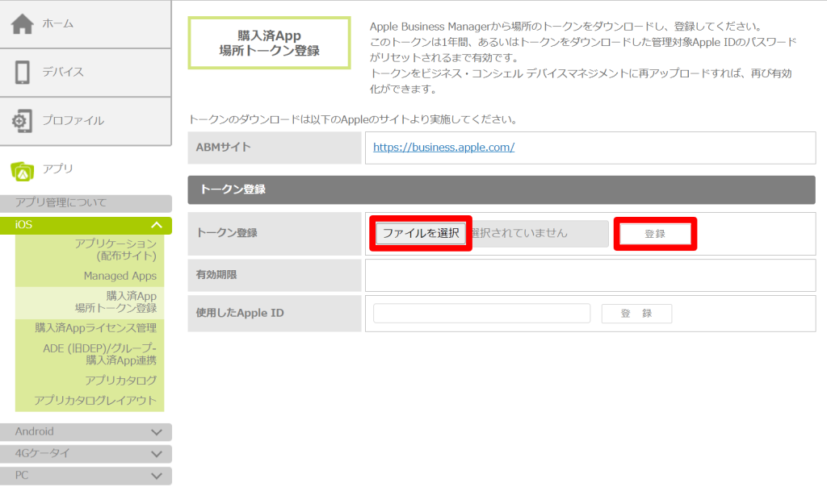This screenshot has width=827, height=487.
Task: Collapse the iOS section chevron
Action: click(x=157, y=225)
